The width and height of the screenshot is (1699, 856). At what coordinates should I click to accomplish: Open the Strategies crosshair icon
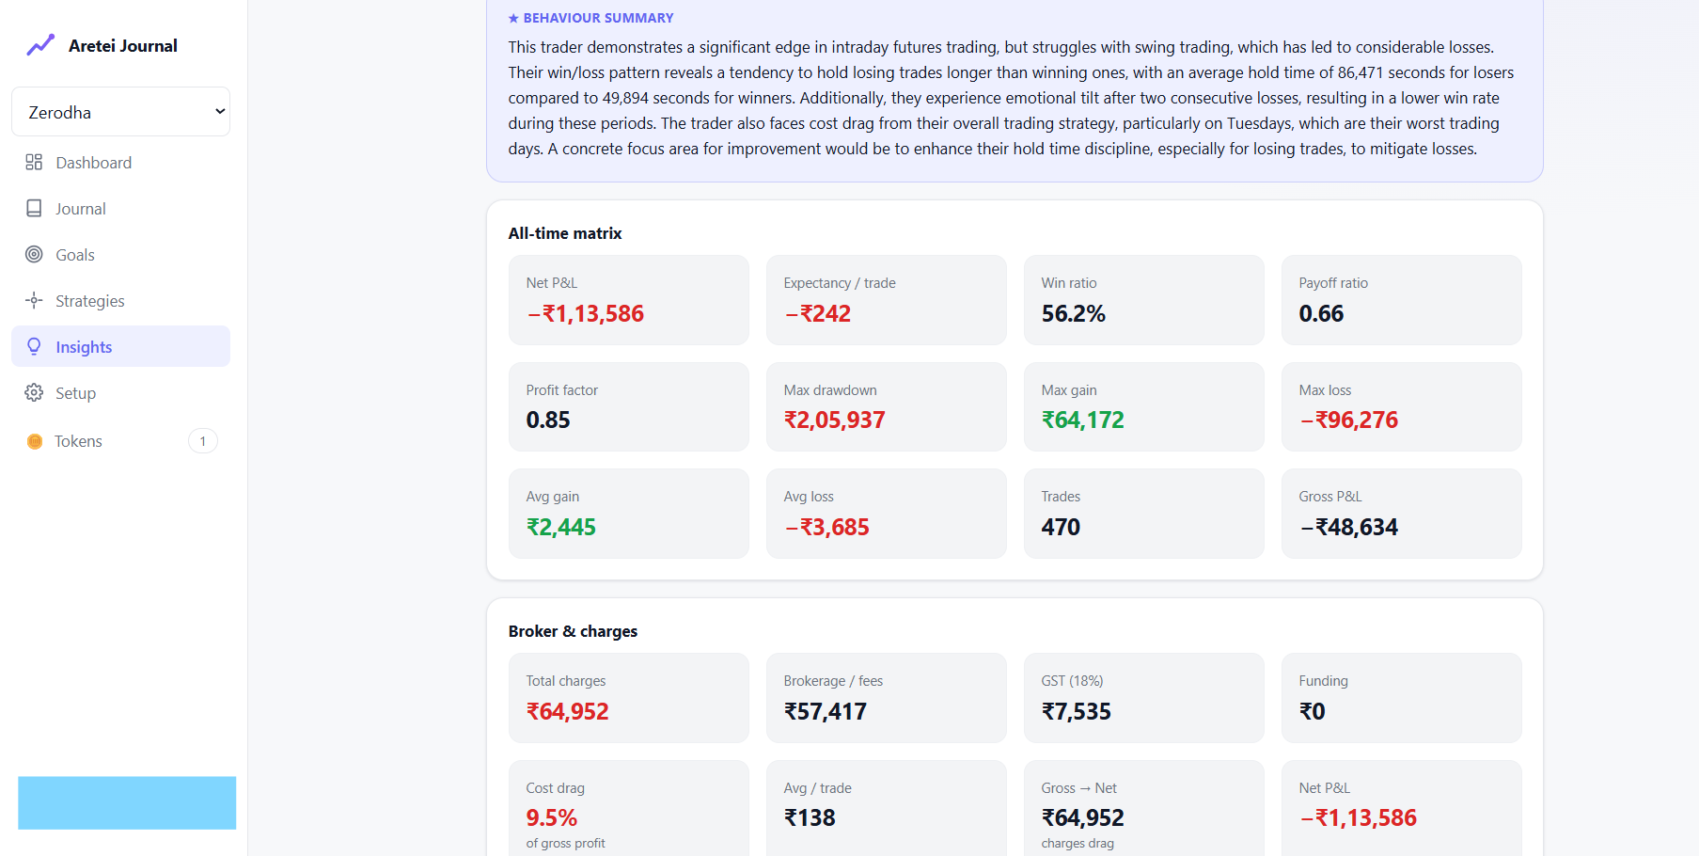coord(34,300)
